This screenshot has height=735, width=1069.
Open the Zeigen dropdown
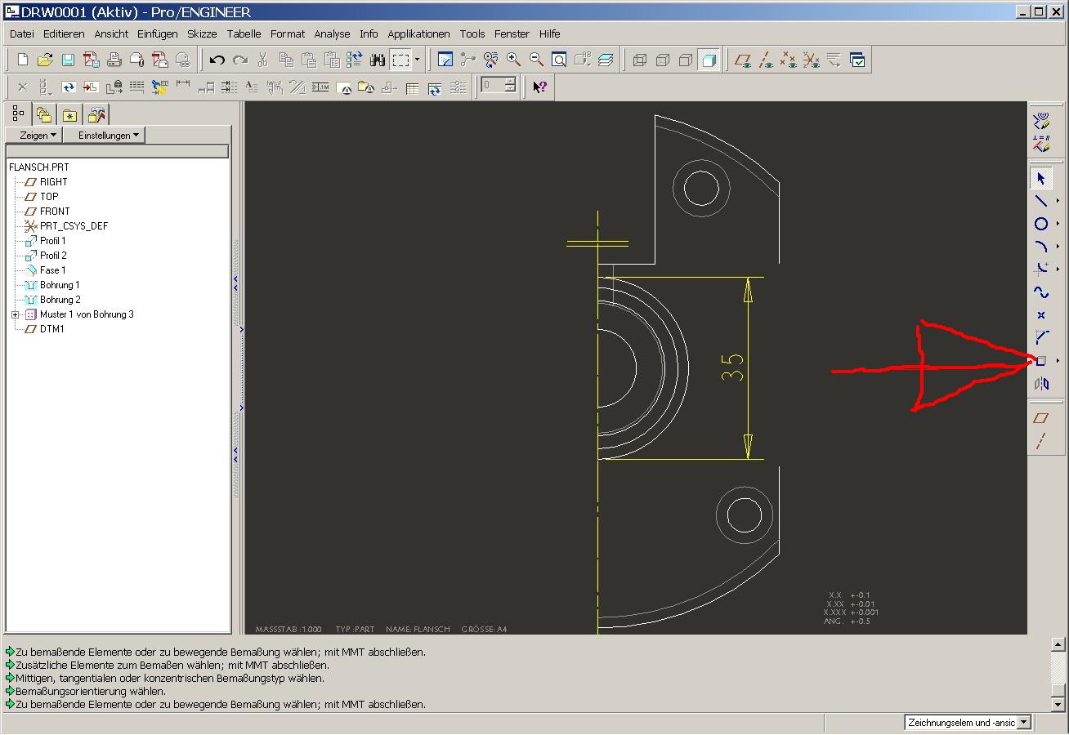(x=34, y=136)
